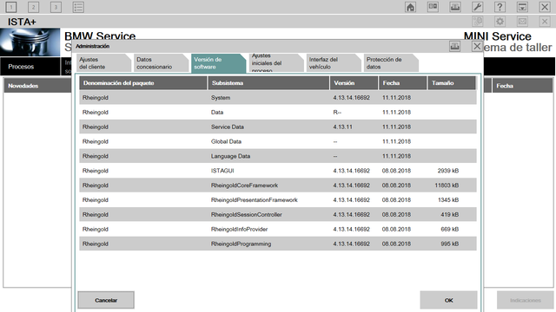Screen dimensions: 556x312
Task: Click the R-- version of Data row
Action: point(337,112)
